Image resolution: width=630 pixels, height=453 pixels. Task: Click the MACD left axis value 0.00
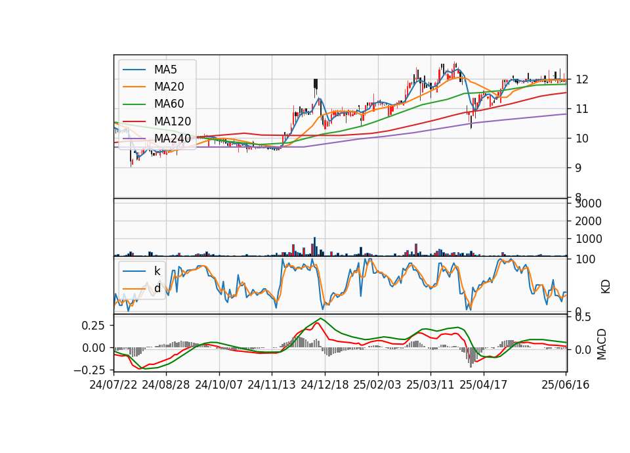(93, 348)
